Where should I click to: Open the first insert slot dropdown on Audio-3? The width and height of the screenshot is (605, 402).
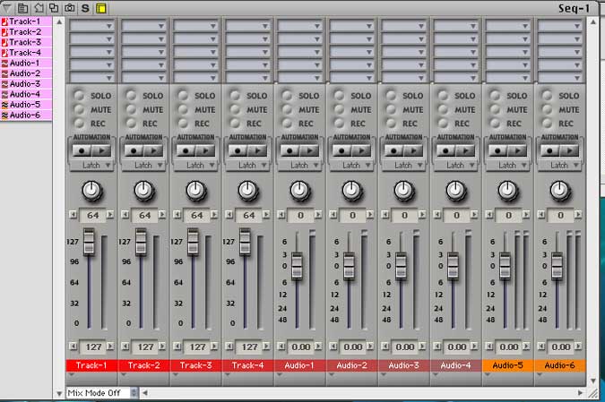coord(403,26)
